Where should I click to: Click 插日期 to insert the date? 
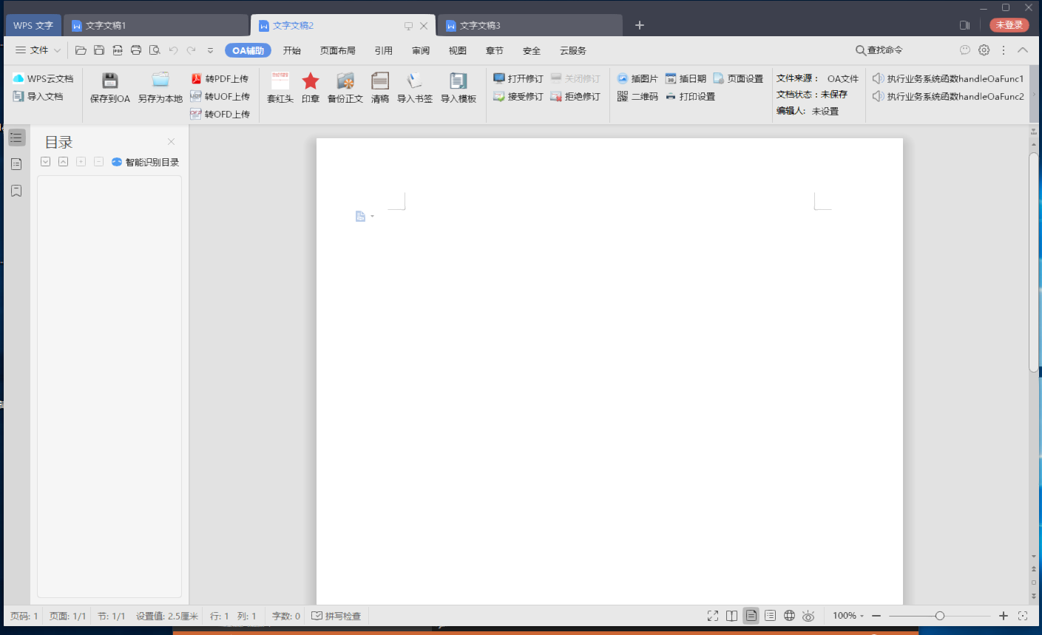coord(686,78)
